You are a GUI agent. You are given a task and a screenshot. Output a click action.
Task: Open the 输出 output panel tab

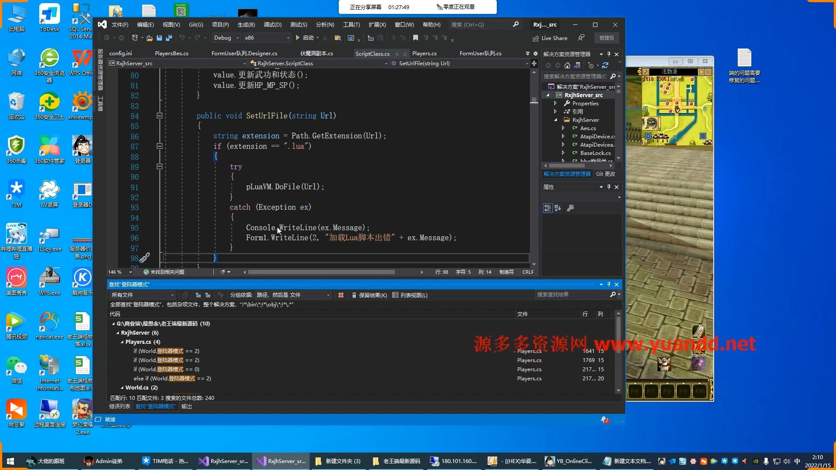click(x=186, y=406)
